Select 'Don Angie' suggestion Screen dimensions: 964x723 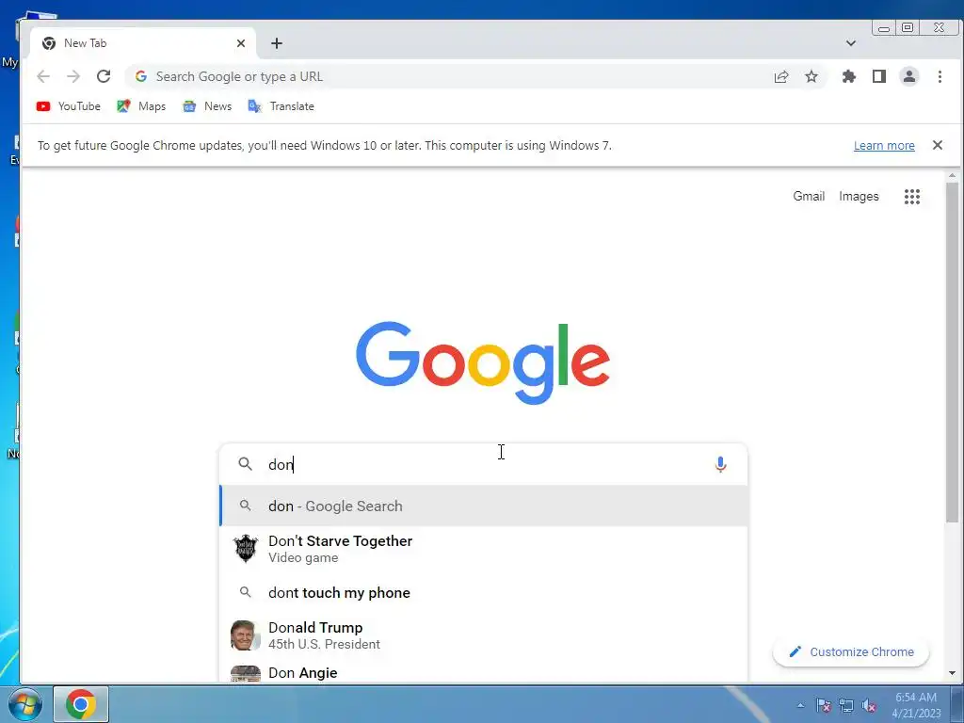483,672
